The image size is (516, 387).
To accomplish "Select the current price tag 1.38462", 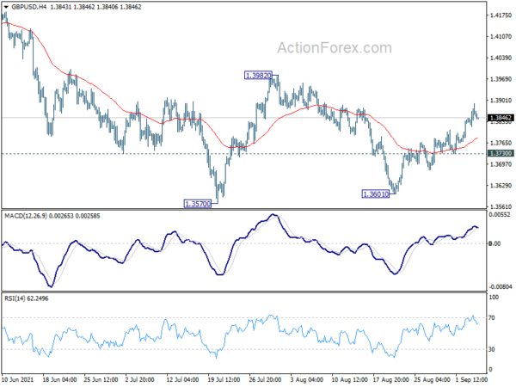I will click(x=501, y=118).
